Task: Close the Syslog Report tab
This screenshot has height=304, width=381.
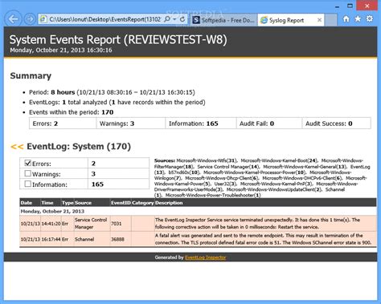Action: (x=319, y=20)
